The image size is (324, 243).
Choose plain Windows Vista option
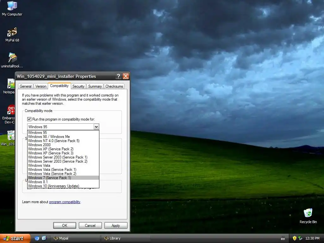pyautogui.click(x=63, y=165)
